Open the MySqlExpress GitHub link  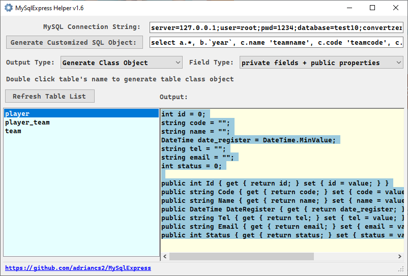point(78,268)
